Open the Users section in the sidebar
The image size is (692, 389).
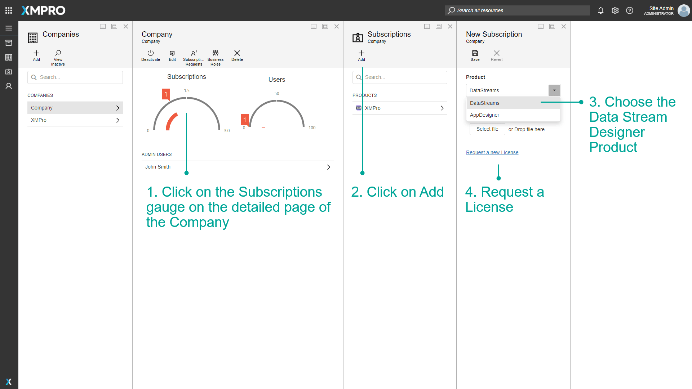pyautogui.click(x=9, y=86)
